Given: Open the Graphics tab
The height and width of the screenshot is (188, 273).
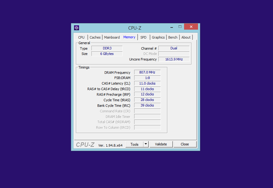Looking at the screenshot, I should pyautogui.click(x=158, y=37).
